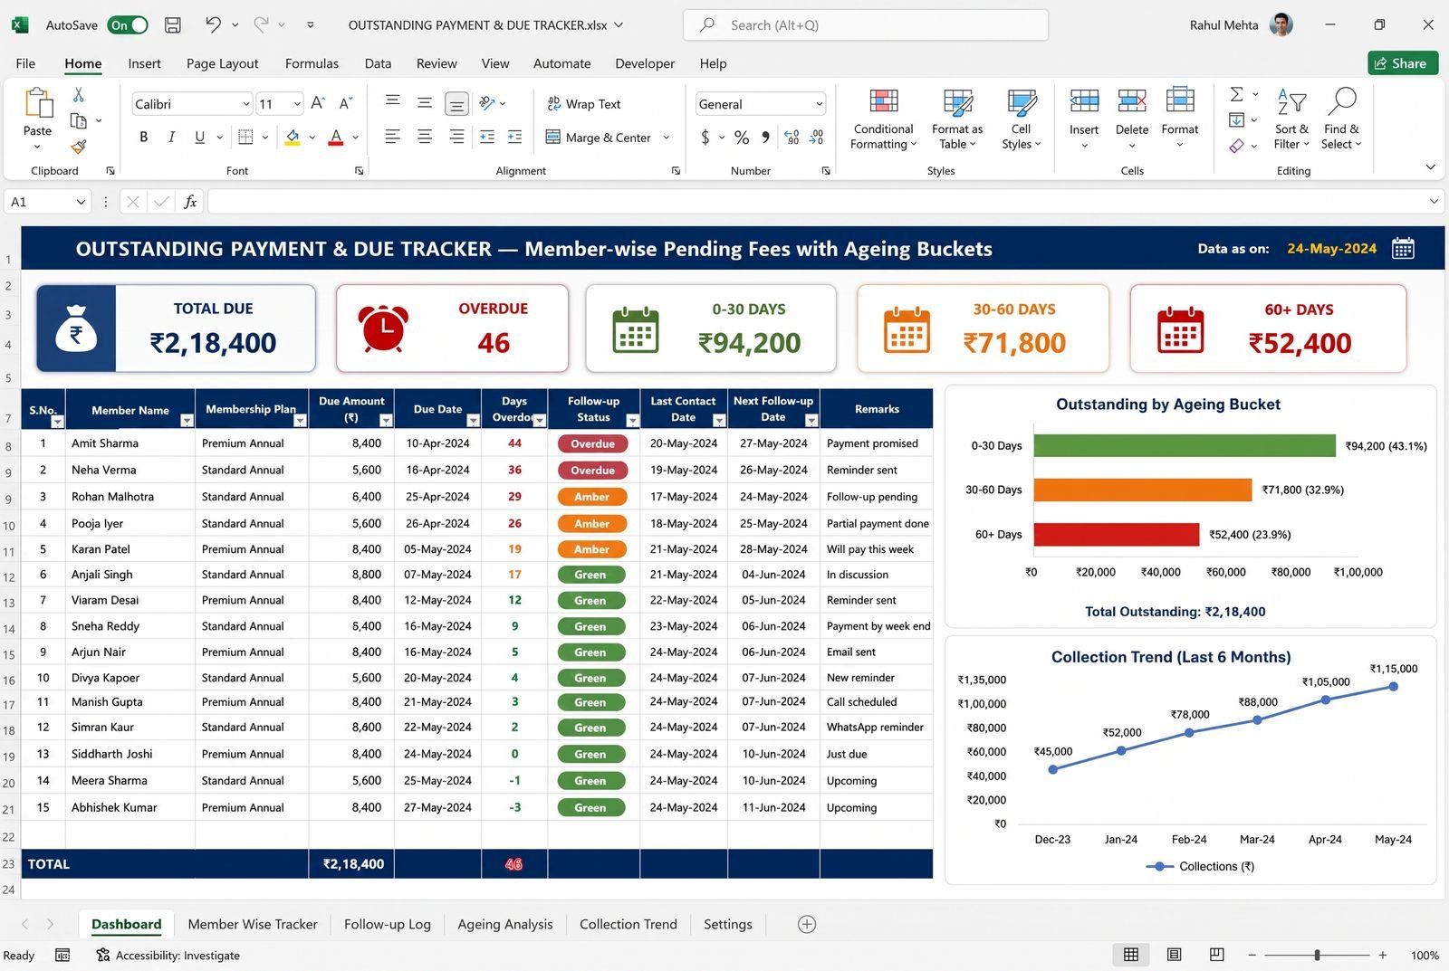Switch to Ageing Analysis sheet tab

(x=504, y=924)
